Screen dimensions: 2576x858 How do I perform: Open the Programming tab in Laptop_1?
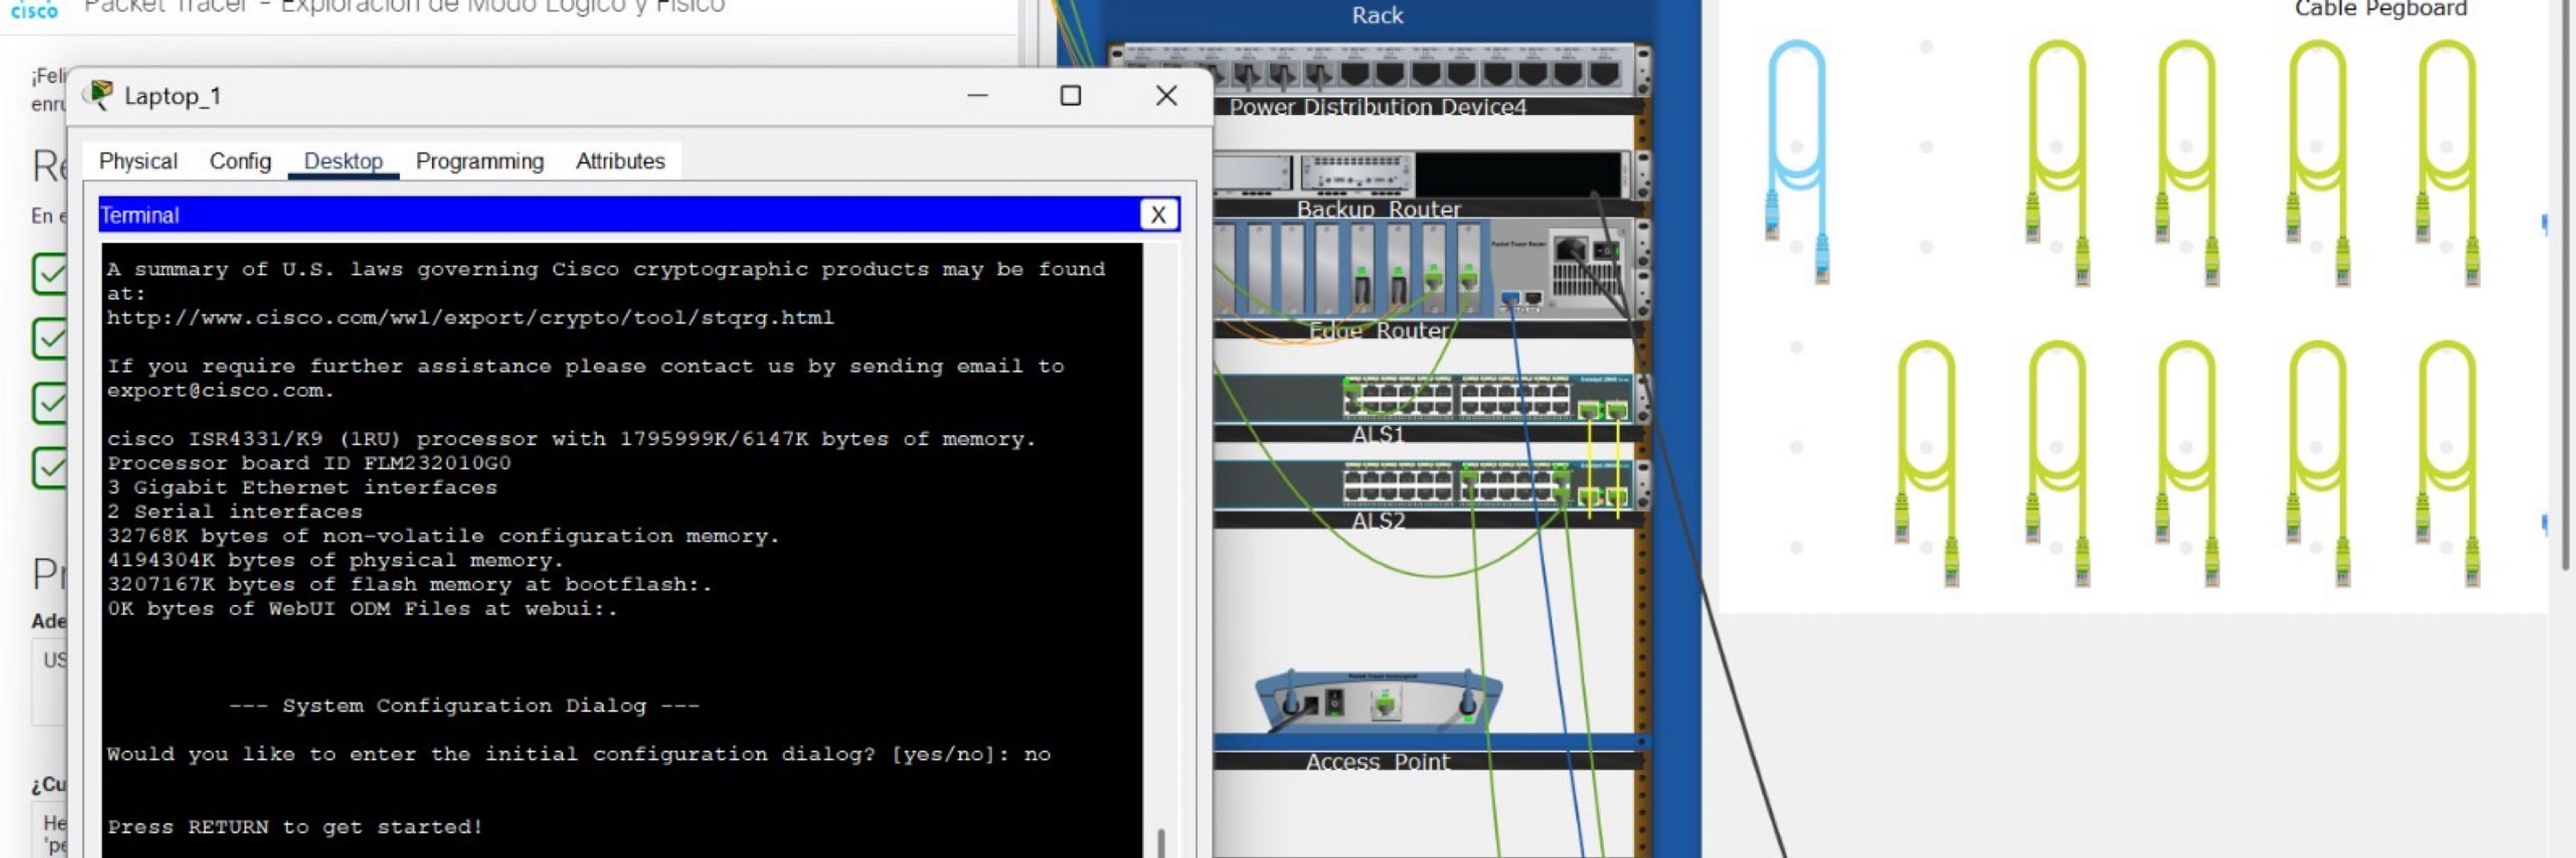click(480, 160)
